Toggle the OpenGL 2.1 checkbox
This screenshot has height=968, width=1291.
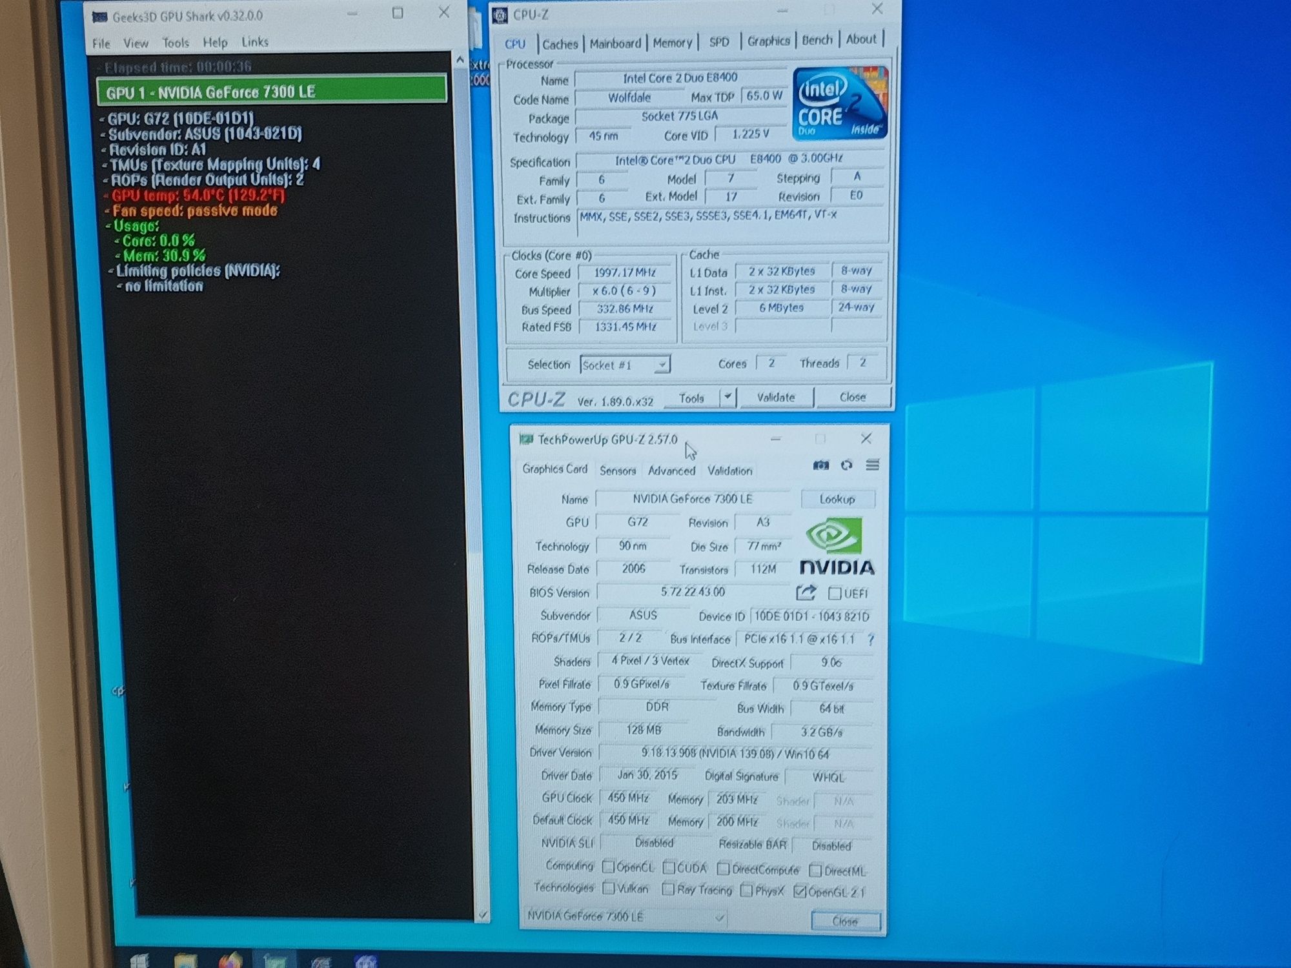pos(800,892)
